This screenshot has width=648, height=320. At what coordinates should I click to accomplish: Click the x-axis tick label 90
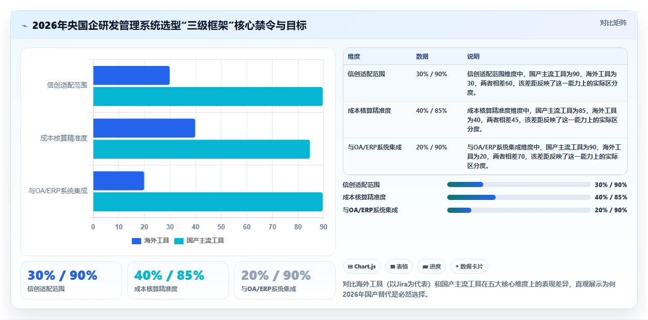click(x=324, y=227)
